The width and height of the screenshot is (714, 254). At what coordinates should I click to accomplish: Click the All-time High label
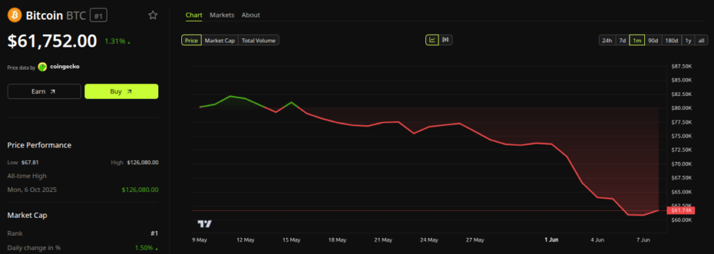[x=27, y=176]
